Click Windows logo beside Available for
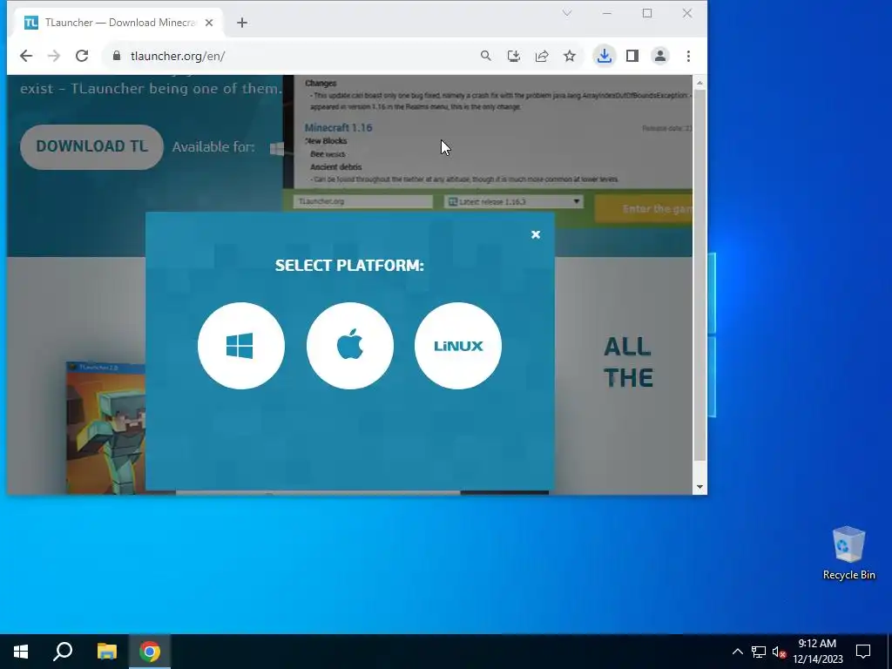892x669 pixels. pos(277,148)
